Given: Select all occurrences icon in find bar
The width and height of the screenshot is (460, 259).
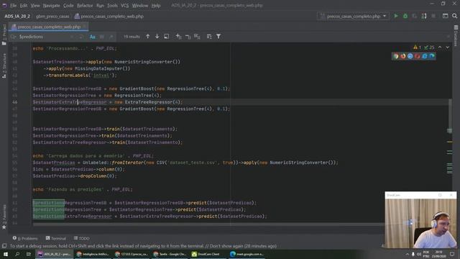Looking at the screenshot, I should (197, 37).
